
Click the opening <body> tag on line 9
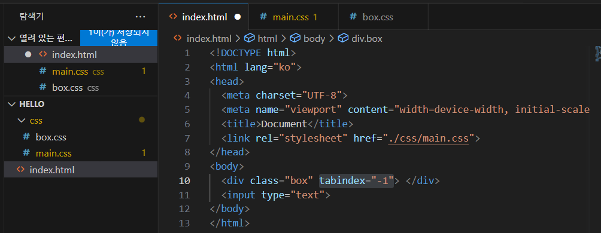227,167
